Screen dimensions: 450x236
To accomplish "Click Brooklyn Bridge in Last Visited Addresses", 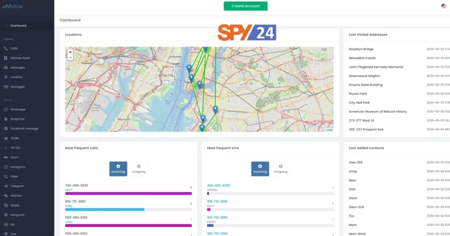I will (x=361, y=49).
